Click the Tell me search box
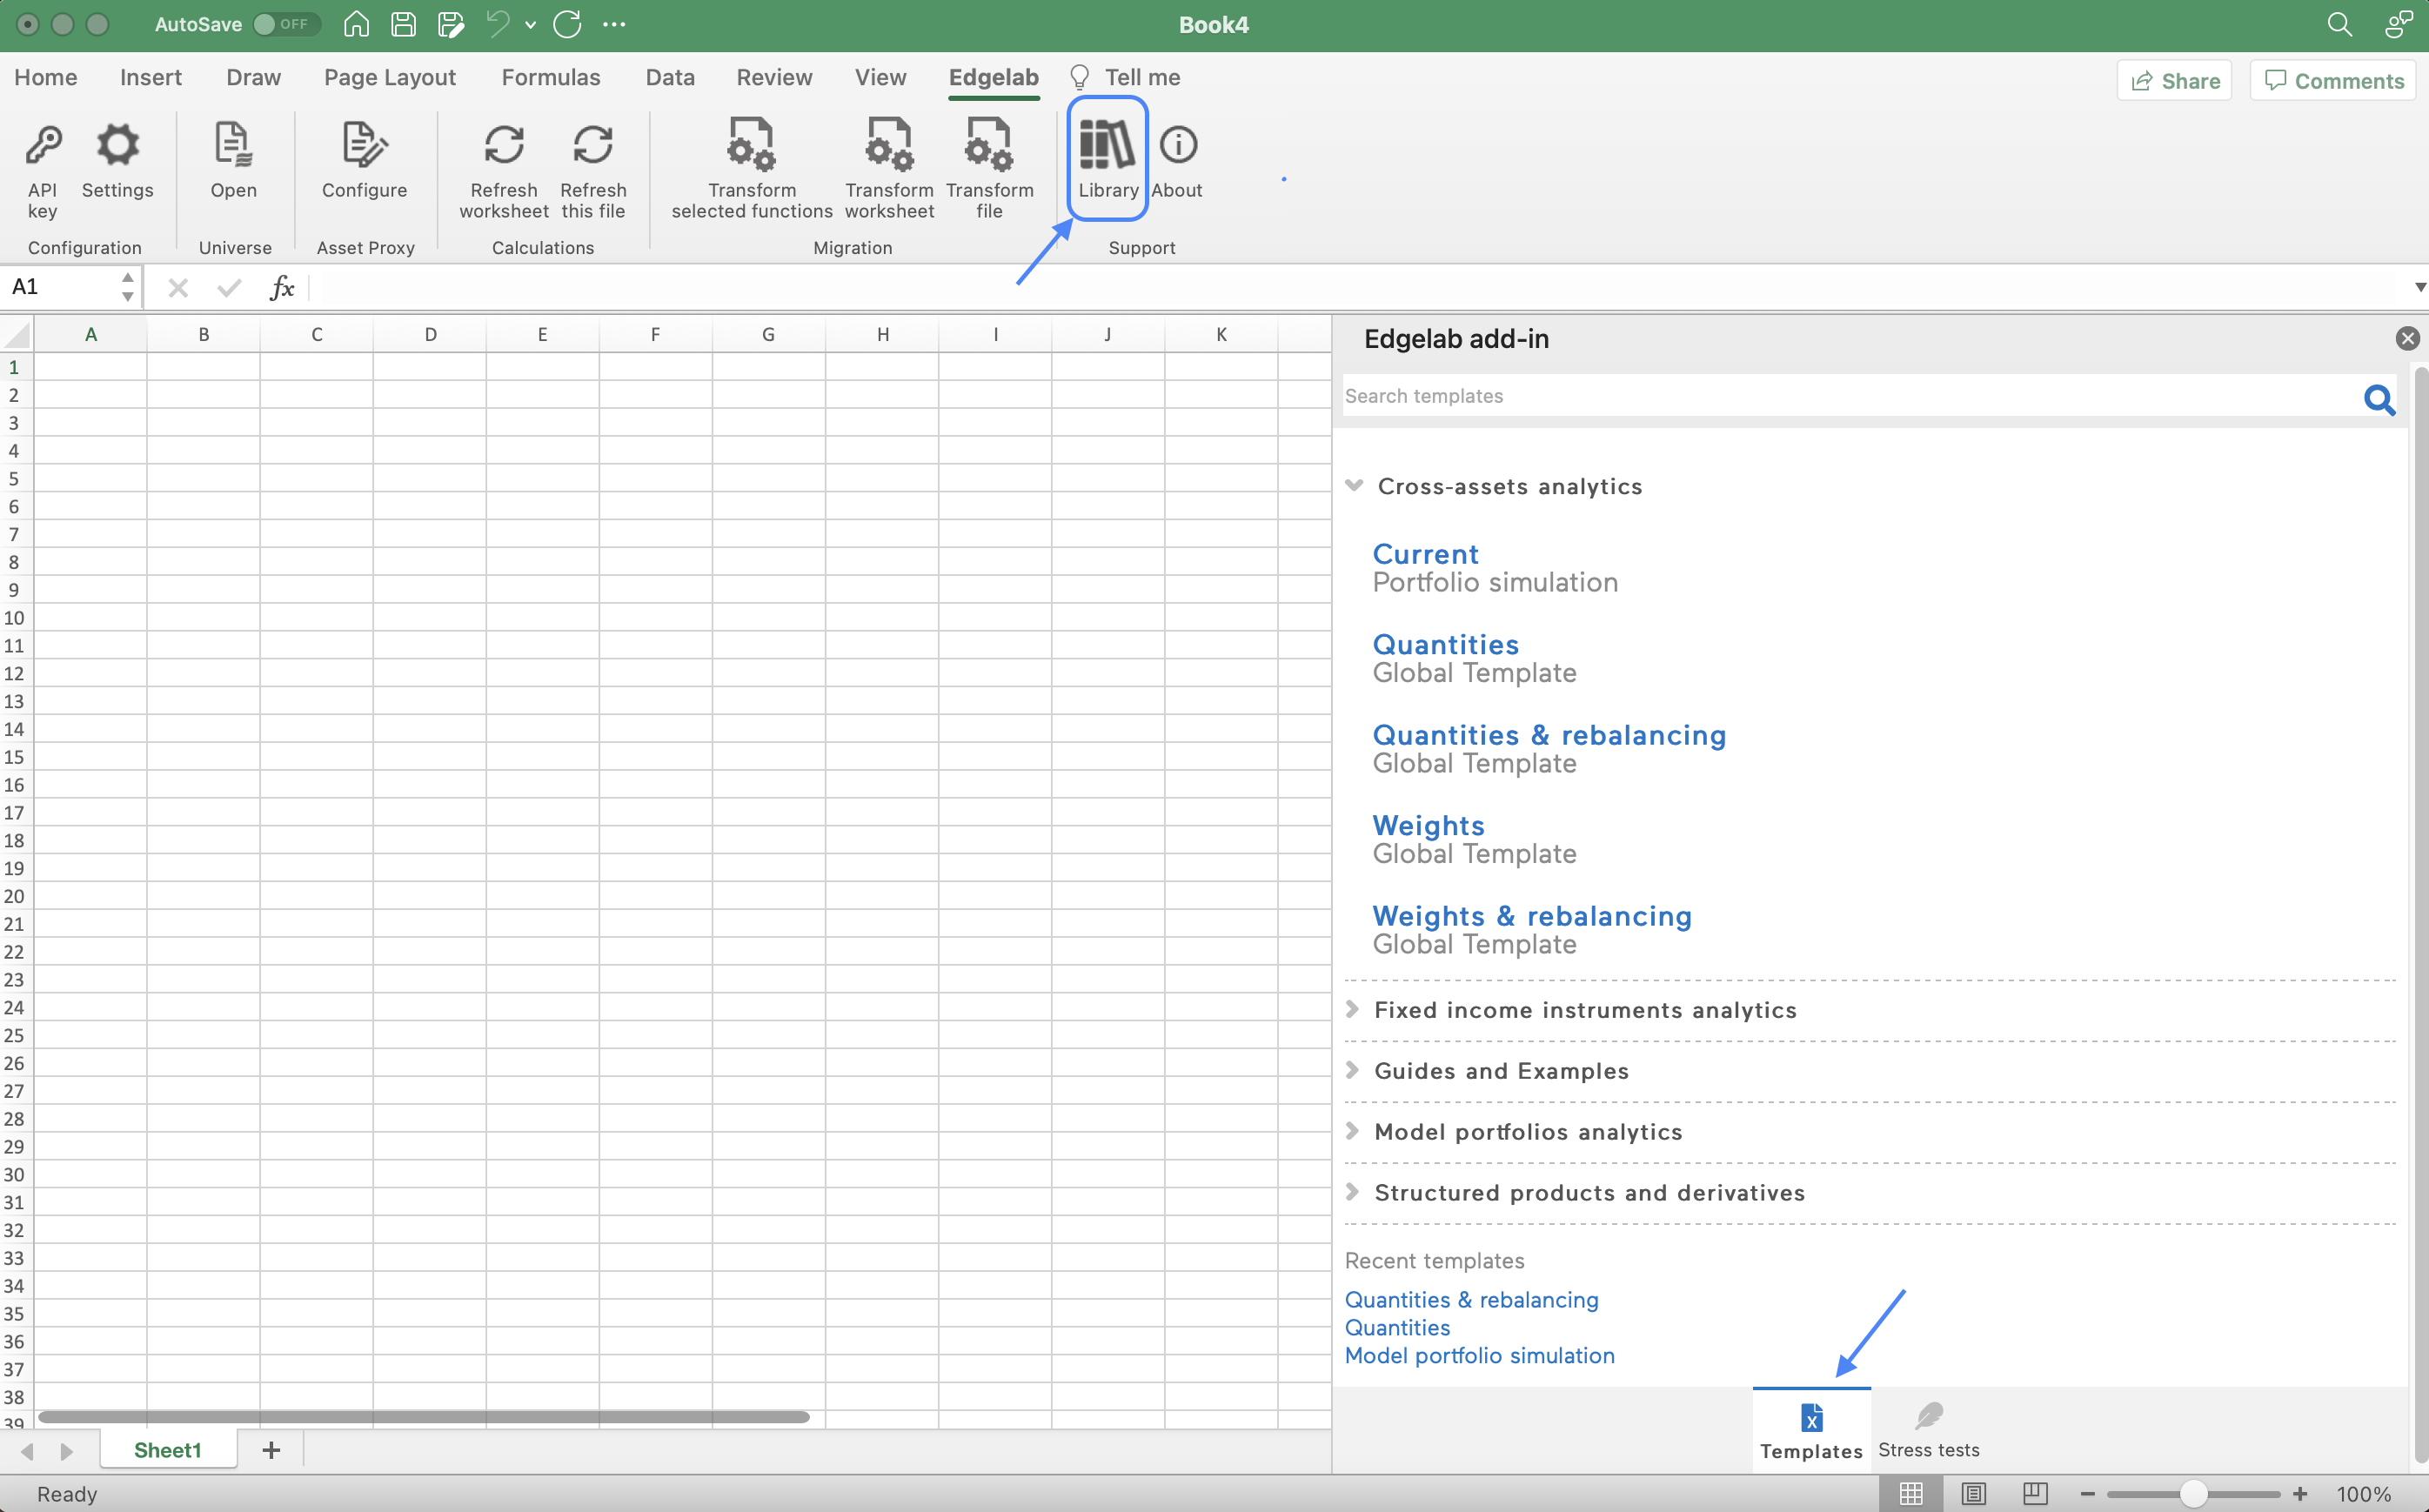This screenshot has width=2429, height=1512. (x=1125, y=77)
